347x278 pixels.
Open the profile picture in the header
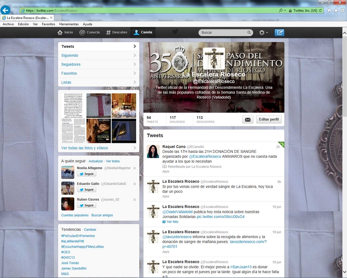pos(214,58)
